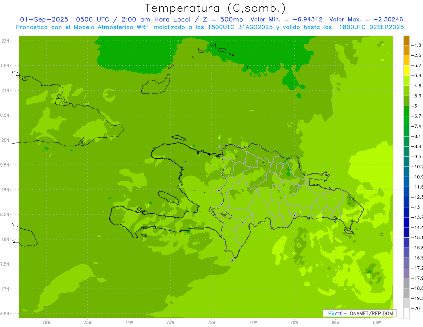The image size is (423, 327).
Task: Click the '74W' longitude label
Action: coord(129,322)
